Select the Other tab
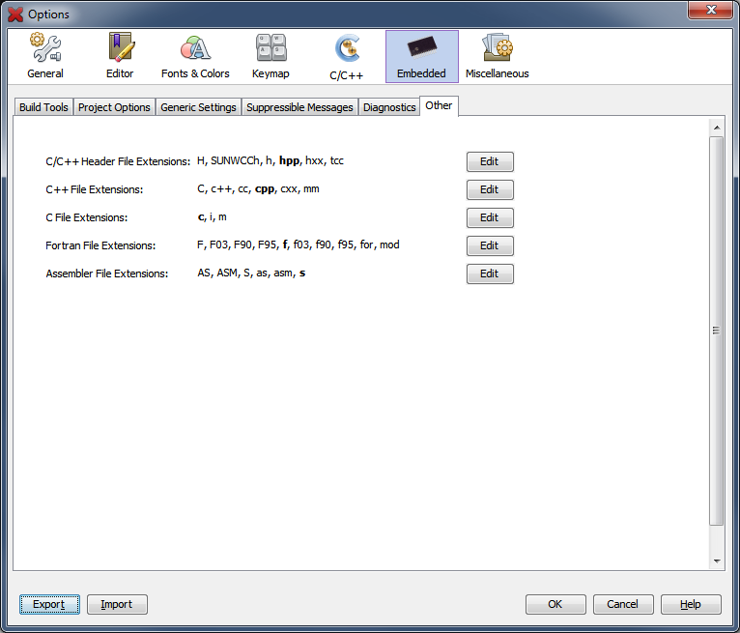This screenshot has width=740, height=633. pyautogui.click(x=439, y=105)
